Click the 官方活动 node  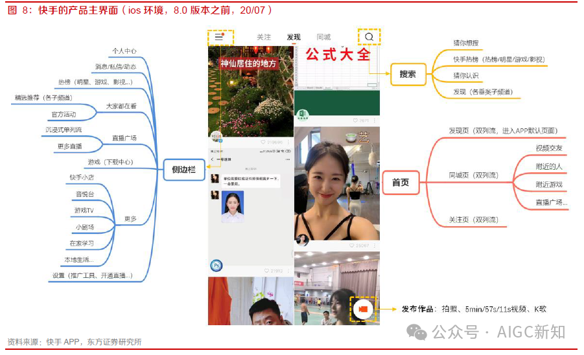[64, 114]
